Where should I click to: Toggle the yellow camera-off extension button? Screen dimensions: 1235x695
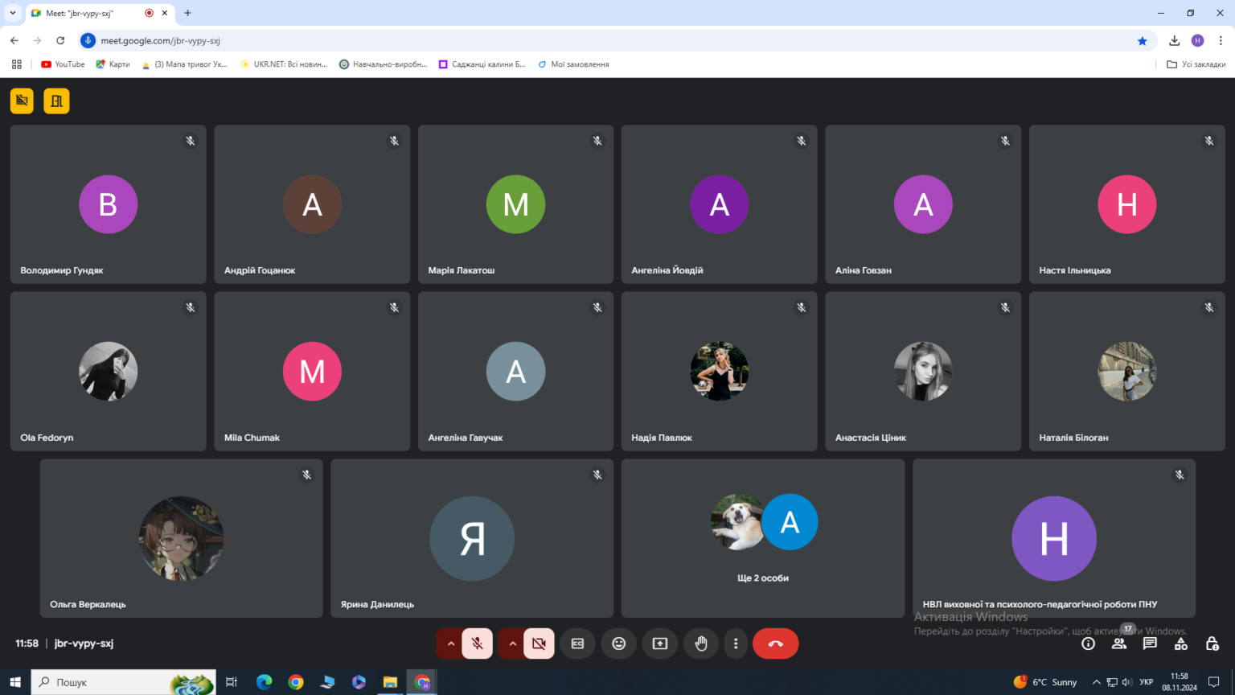coord(22,101)
